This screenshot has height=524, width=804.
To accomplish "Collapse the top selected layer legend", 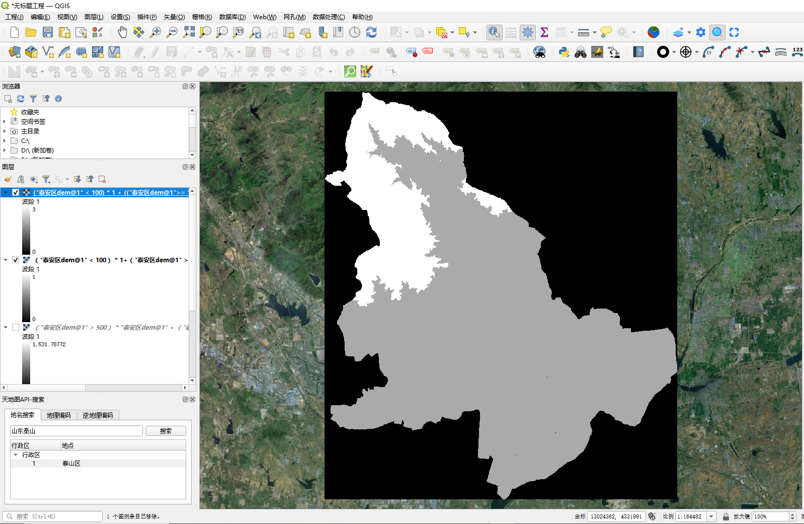I will click(x=6, y=192).
